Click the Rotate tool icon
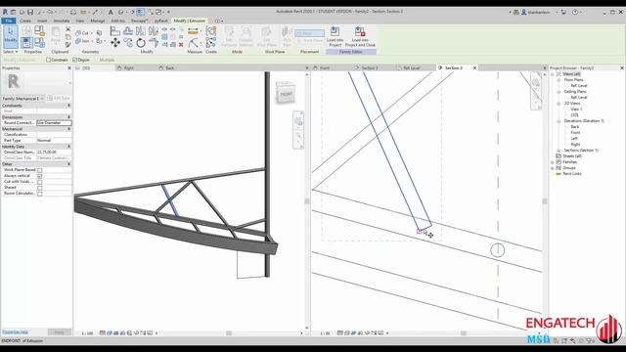Image resolution: width=626 pixels, height=352 pixels. pos(141,43)
